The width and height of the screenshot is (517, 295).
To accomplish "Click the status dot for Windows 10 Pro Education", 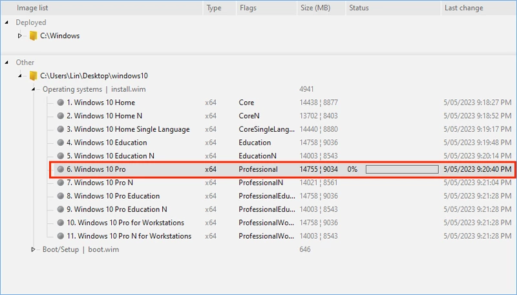I will (60, 196).
